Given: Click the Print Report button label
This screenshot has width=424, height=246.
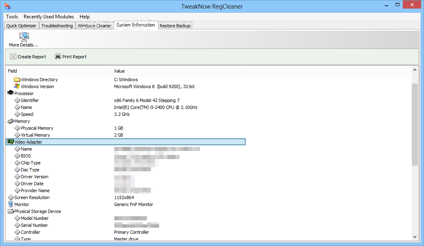Looking at the screenshot, I should 74,57.
